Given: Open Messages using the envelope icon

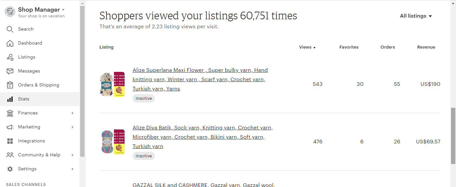Looking at the screenshot, I should coord(10,71).
